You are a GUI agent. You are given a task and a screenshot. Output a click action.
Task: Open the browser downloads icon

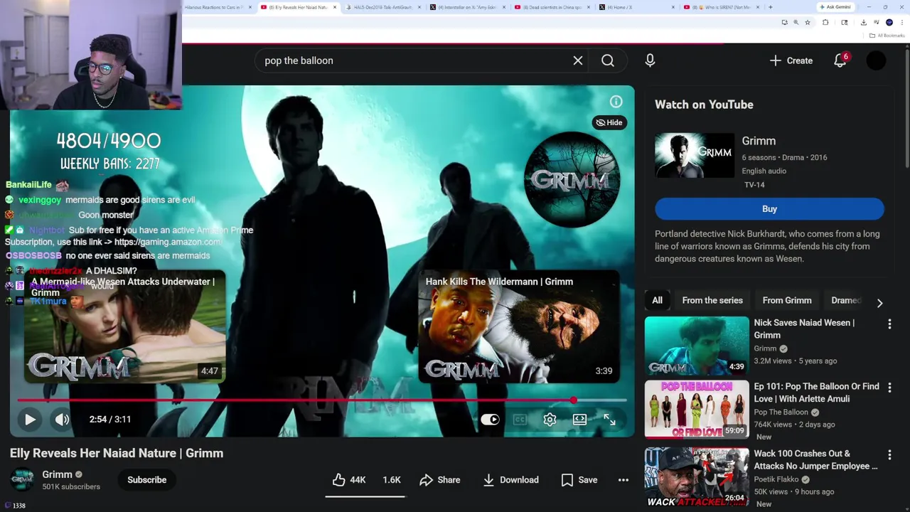863,22
